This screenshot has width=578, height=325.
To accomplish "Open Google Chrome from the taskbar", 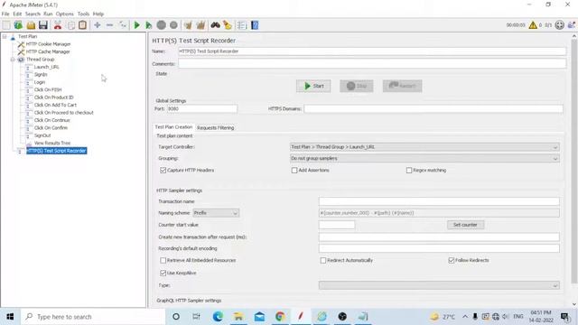I will (280, 316).
